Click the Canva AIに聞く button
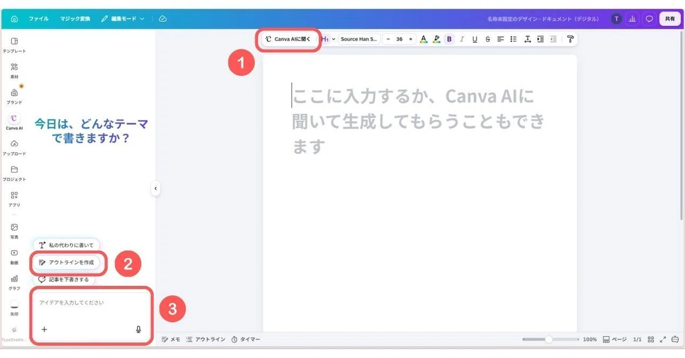 click(288, 39)
